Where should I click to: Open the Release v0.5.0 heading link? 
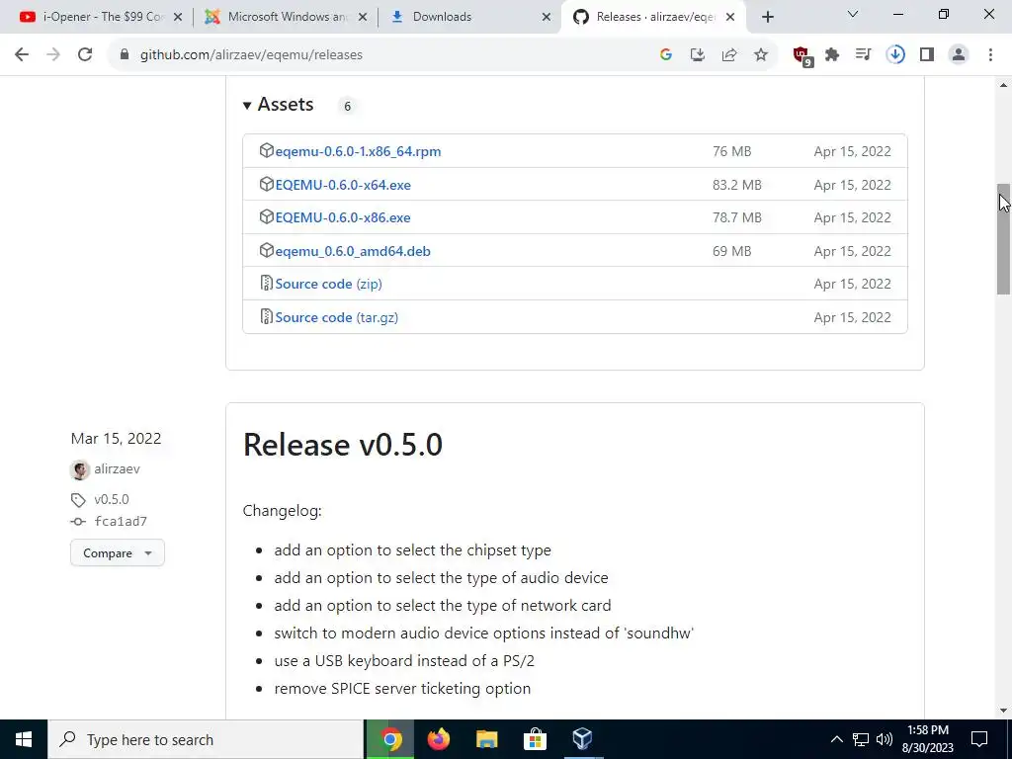coord(343,445)
